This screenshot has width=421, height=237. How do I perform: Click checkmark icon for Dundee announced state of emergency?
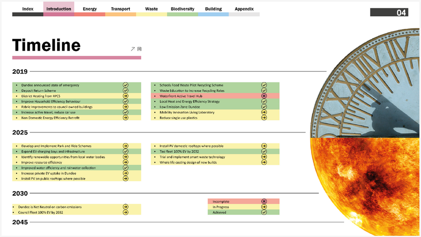point(125,85)
